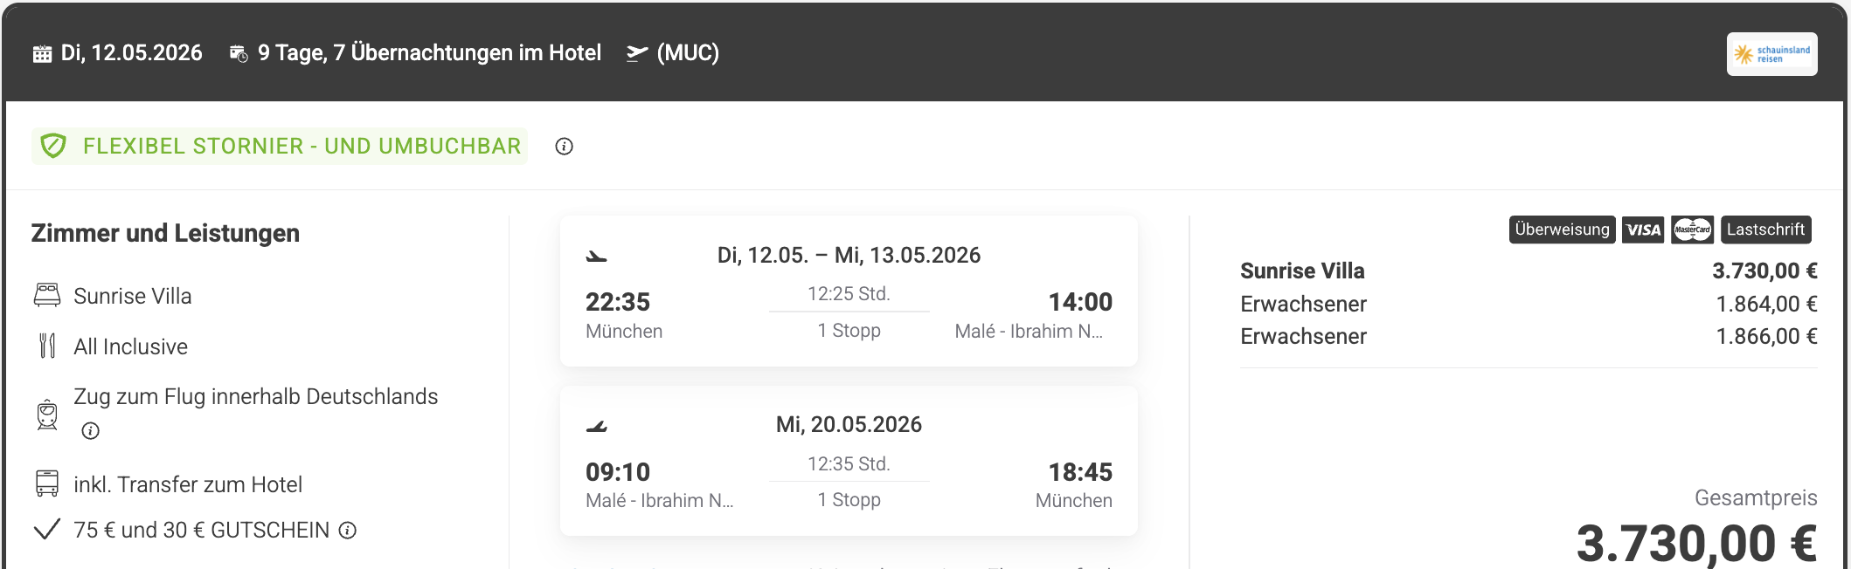Click the calendar icon beside the travel date
The width and height of the screenshot is (1851, 569).
pyautogui.click(x=42, y=54)
